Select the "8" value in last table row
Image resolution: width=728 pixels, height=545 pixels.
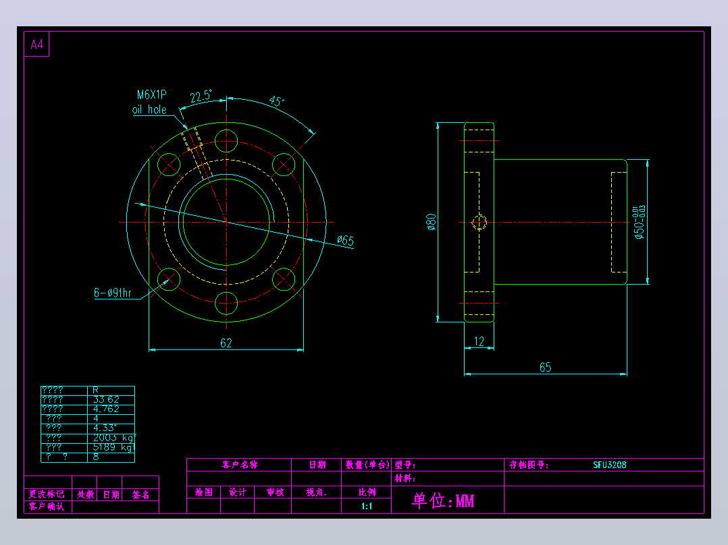(96, 457)
